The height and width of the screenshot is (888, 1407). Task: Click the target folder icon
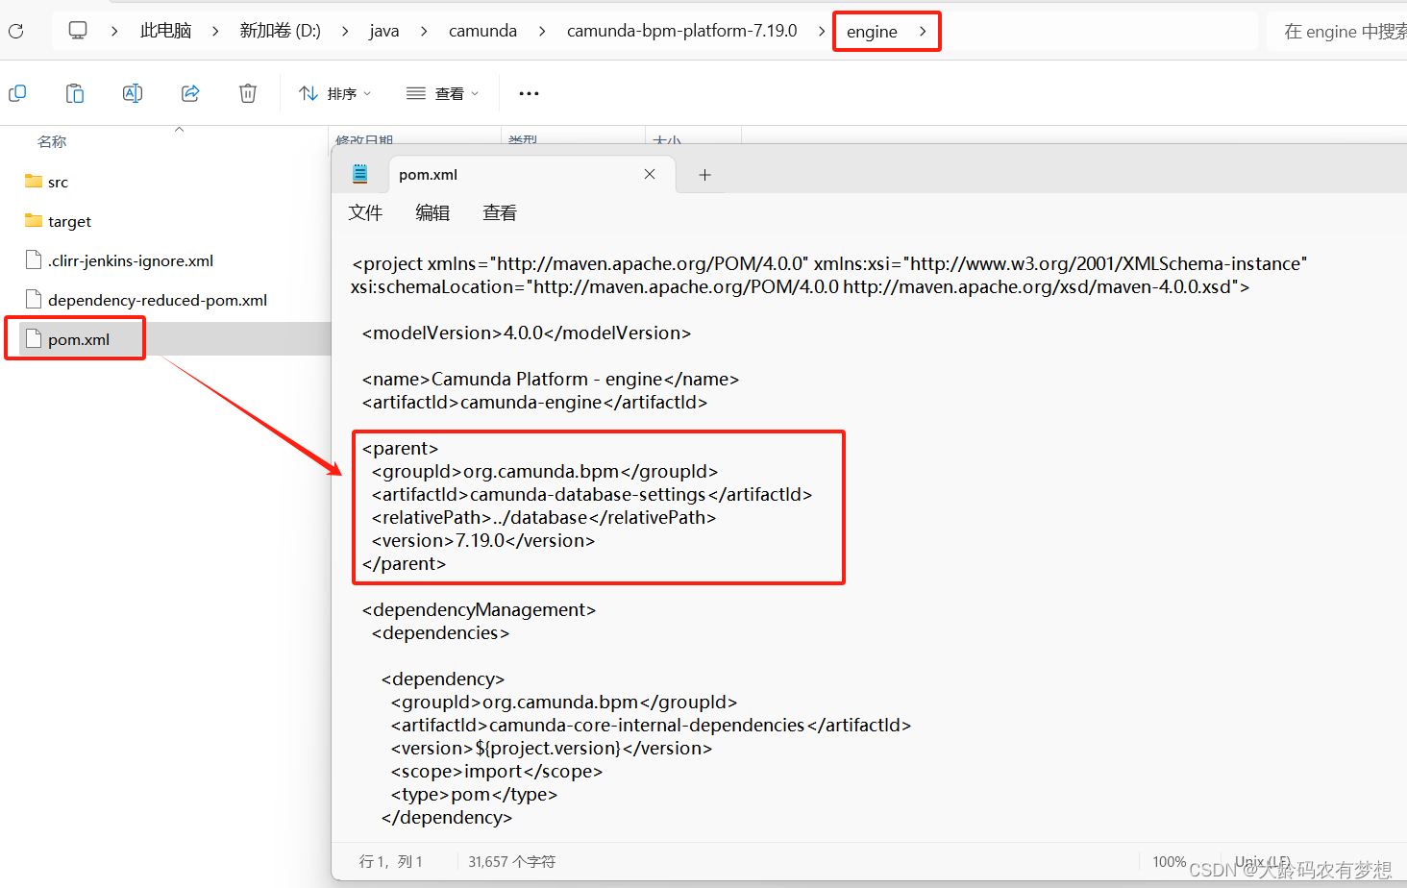point(34,221)
